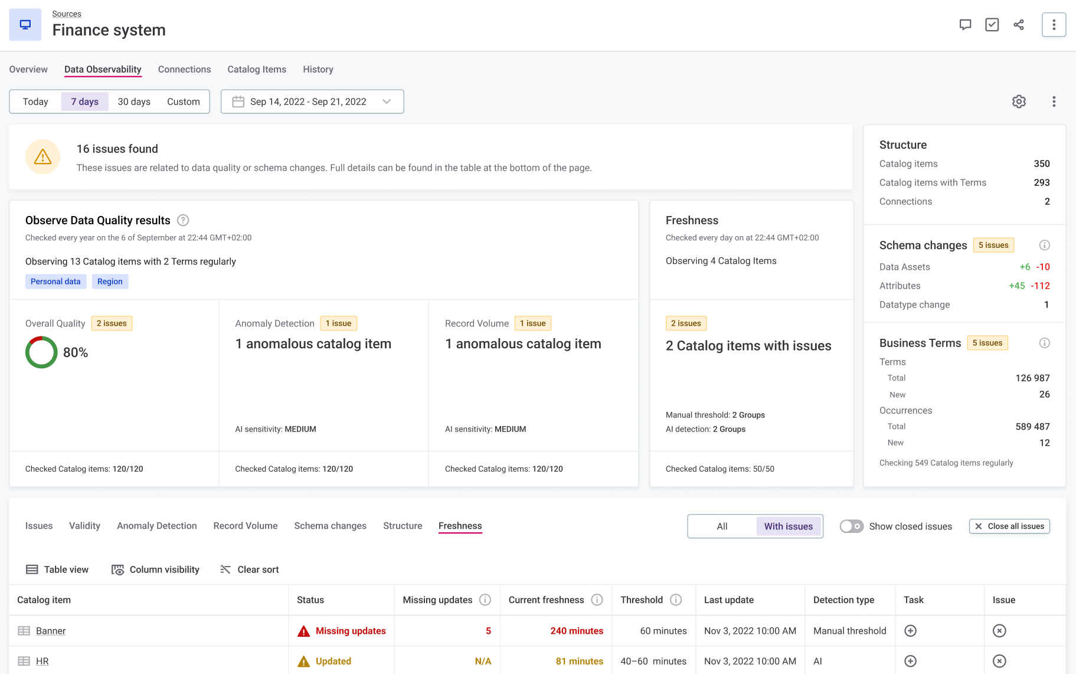
Task: Open the Banner catalog item link
Action: coord(51,631)
